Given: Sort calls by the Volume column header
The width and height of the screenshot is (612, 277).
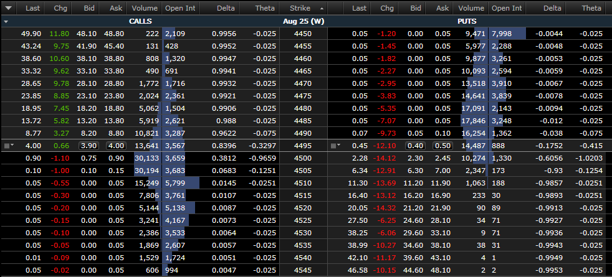Looking at the screenshot, I should point(145,8).
